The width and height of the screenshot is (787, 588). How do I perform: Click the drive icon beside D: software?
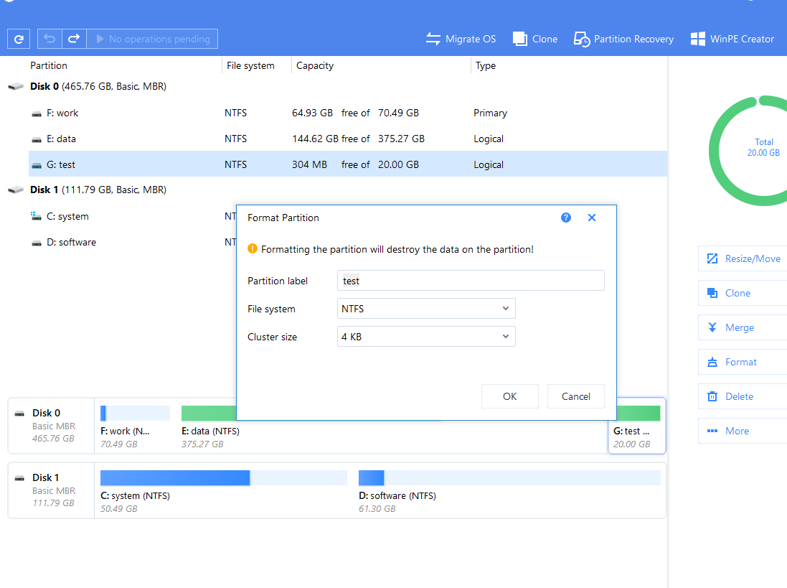[x=36, y=243]
